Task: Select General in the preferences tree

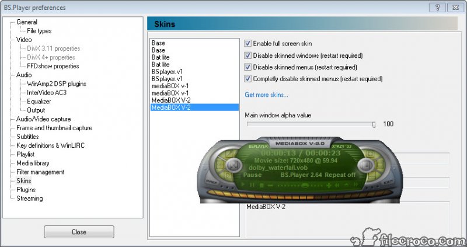Action: (x=27, y=22)
